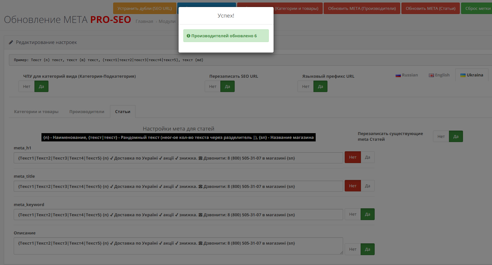
Task: Click the pencil icon beside Редактирование настроек
Action: 11,42
